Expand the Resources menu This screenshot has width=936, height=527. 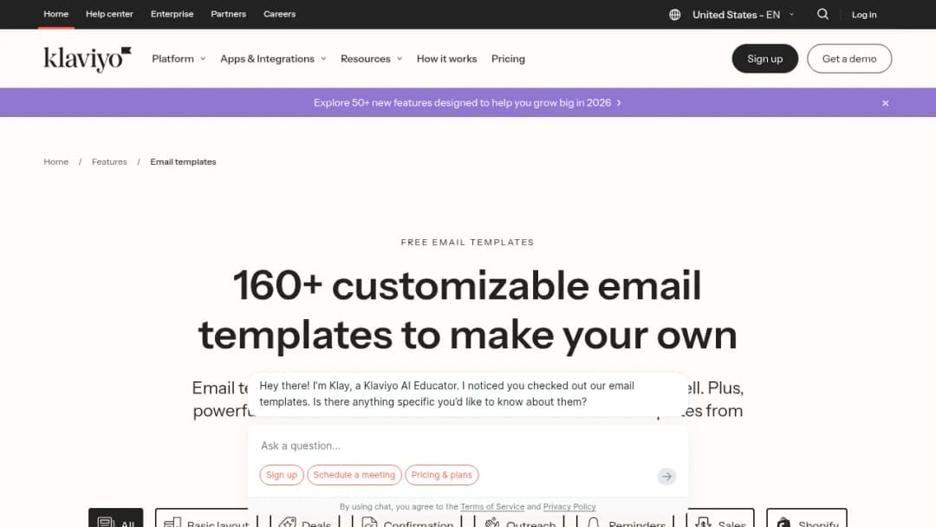(371, 58)
